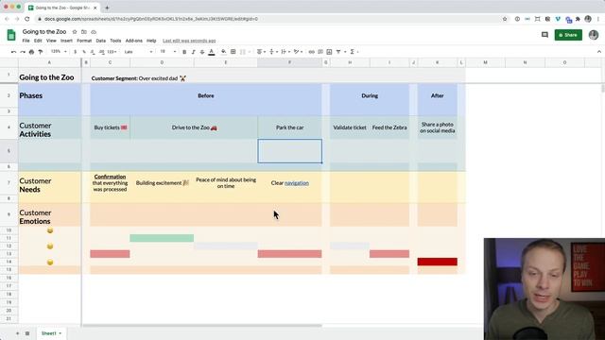605x340 pixels.
Task: Open the Edit menu
Action: pyautogui.click(x=38, y=41)
